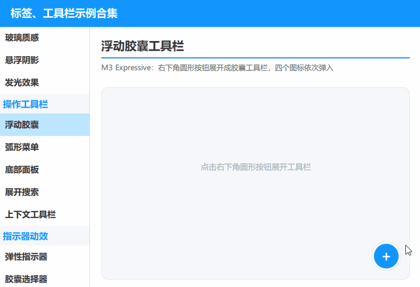The image size is (420, 287).
Task: Click the 指示器动效 section header
Action: point(45,236)
